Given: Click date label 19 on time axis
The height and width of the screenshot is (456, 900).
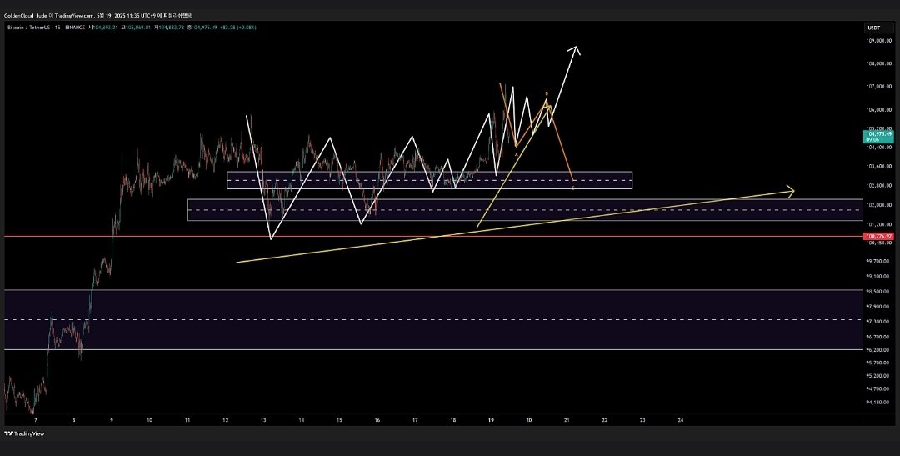Looking at the screenshot, I should pyautogui.click(x=491, y=420).
